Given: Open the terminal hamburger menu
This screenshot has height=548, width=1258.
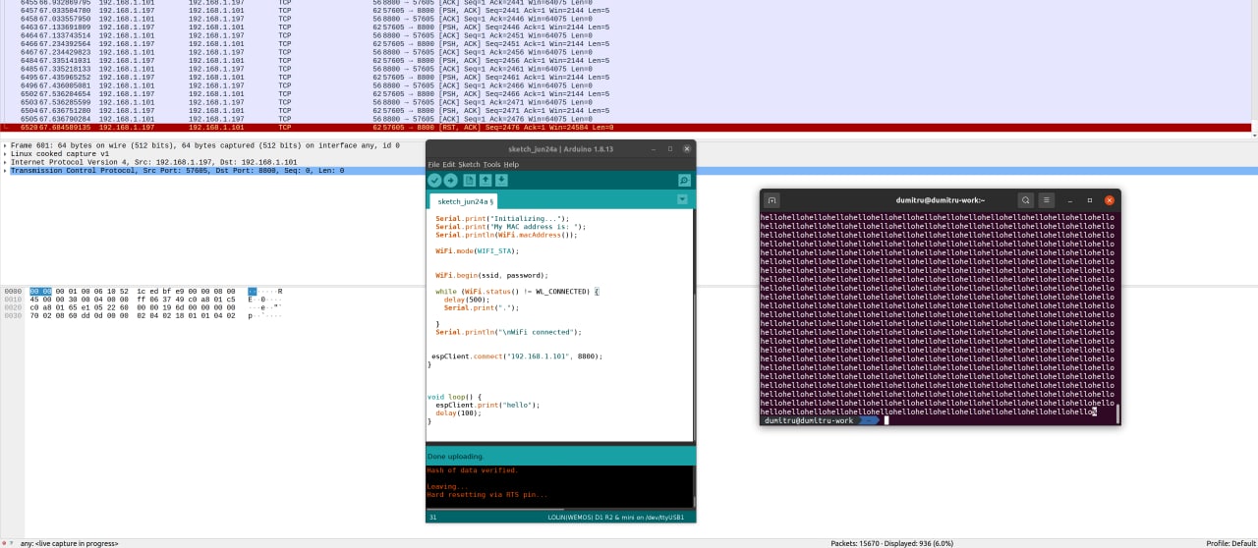Looking at the screenshot, I should coord(1046,200).
